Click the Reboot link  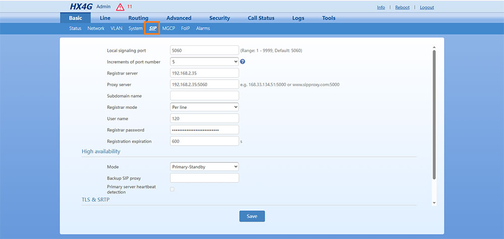click(x=402, y=8)
